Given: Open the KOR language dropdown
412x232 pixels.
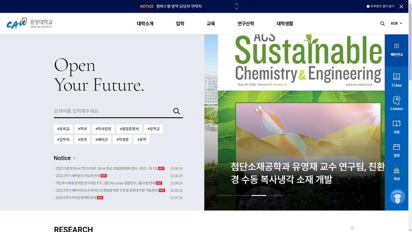Looking at the screenshot, I should [x=396, y=23].
